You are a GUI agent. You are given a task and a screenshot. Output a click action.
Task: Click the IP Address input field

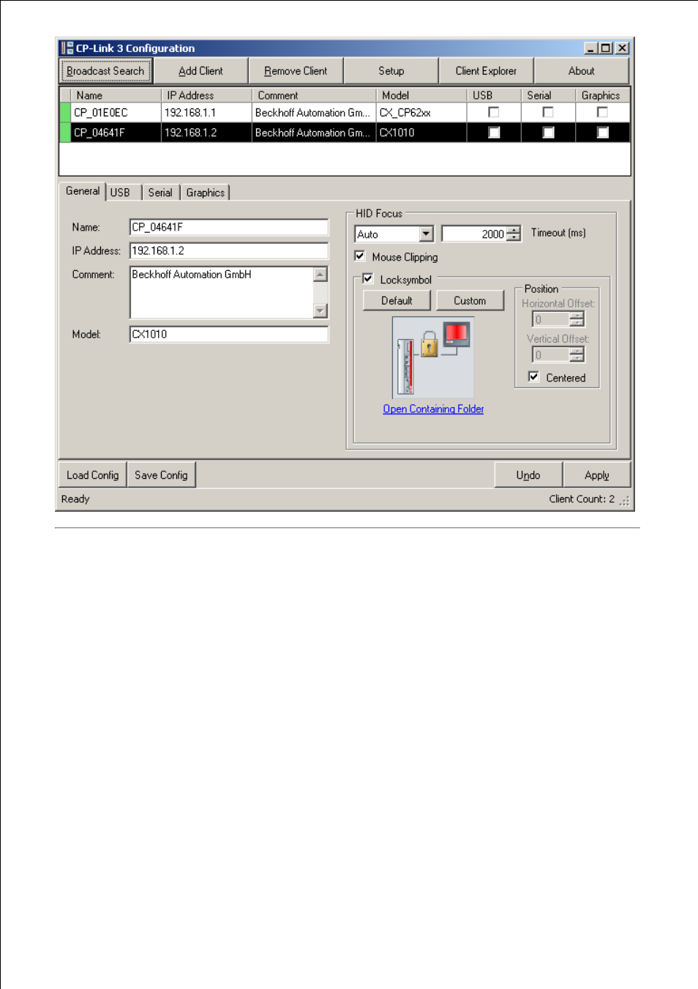click(229, 250)
